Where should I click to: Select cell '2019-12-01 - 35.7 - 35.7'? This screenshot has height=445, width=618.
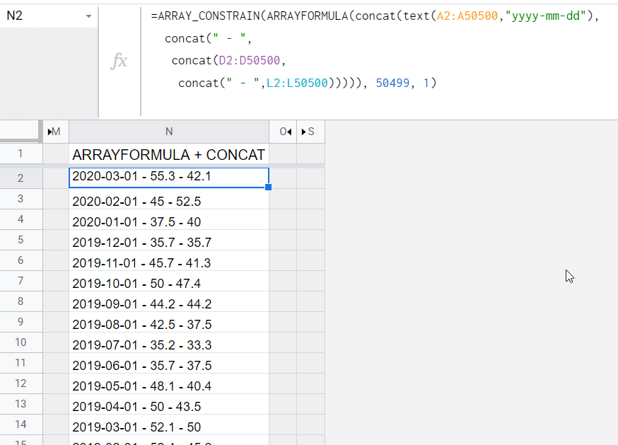pos(169,241)
